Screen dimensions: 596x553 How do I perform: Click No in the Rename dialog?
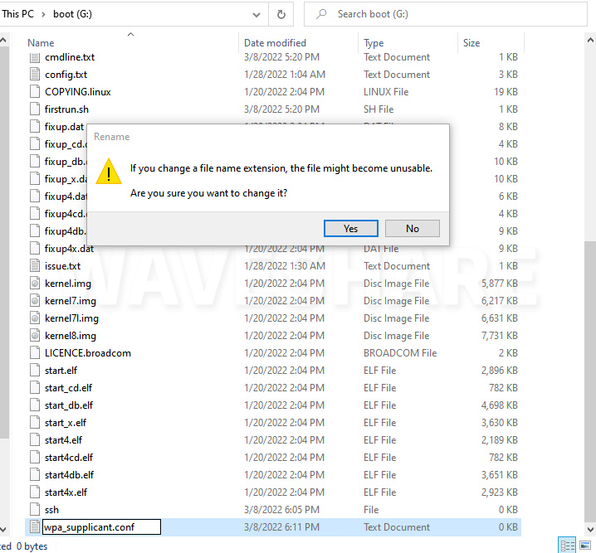412,229
